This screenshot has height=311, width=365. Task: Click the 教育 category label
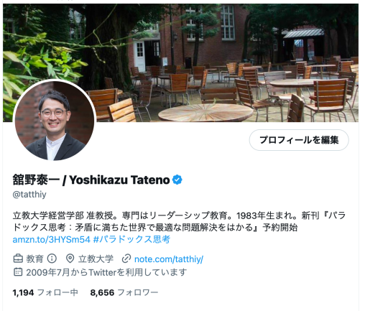point(34,259)
